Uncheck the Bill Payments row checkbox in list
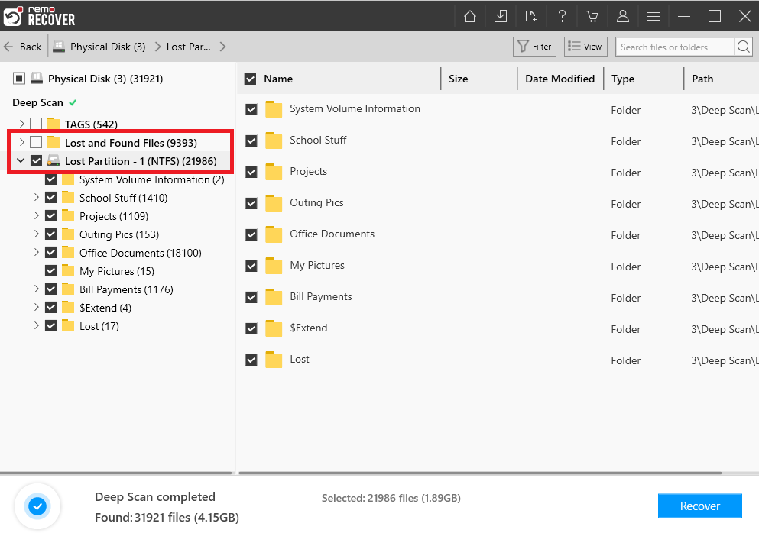 251,297
